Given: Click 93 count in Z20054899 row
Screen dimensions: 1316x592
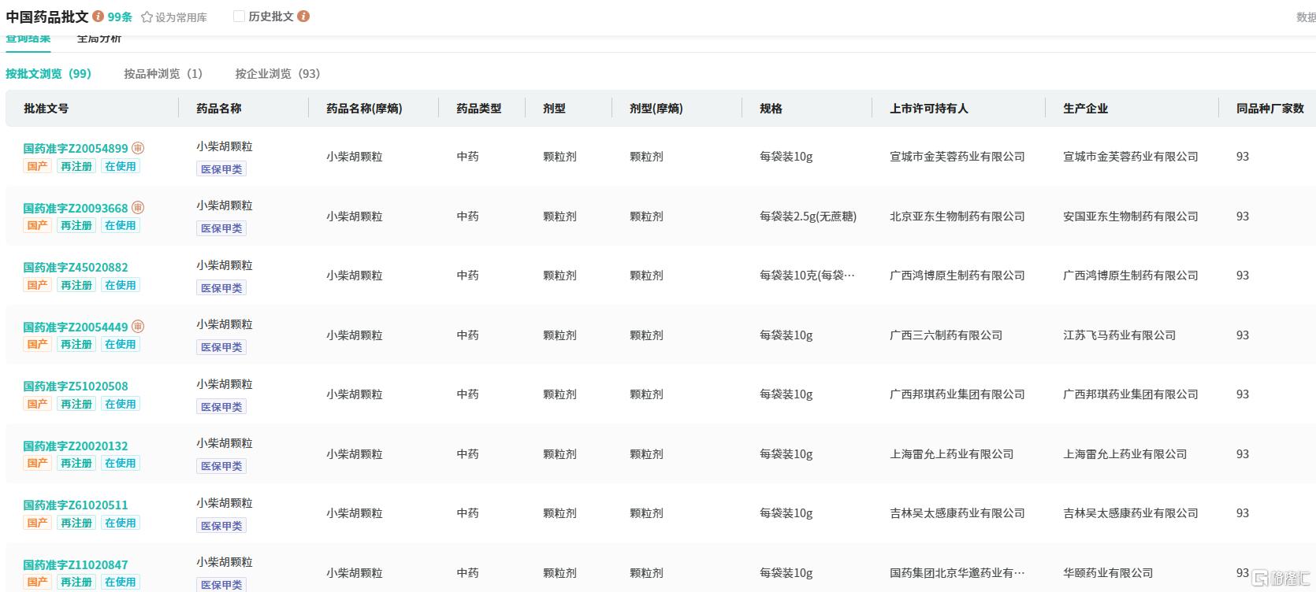Looking at the screenshot, I should (1243, 157).
